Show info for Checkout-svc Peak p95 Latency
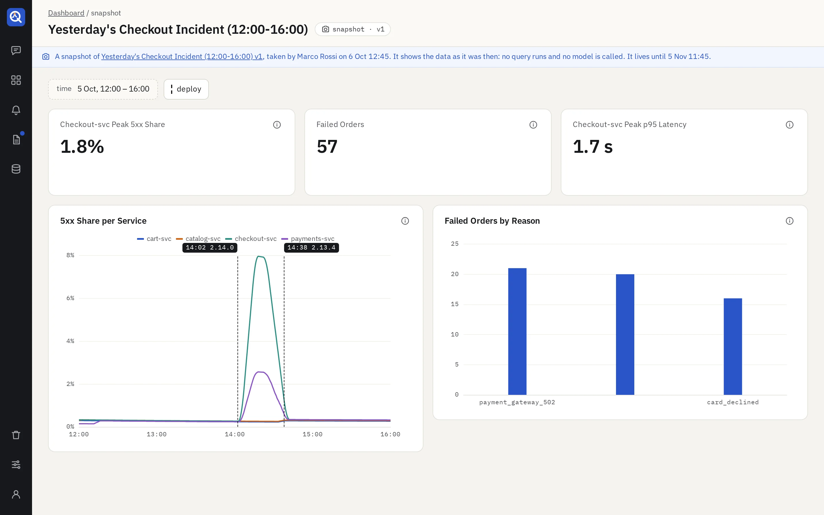 pyautogui.click(x=790, y=125)
